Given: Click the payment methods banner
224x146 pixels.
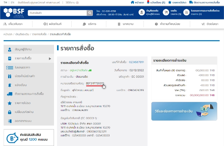Looking at the screenshot, I should 184,111.
